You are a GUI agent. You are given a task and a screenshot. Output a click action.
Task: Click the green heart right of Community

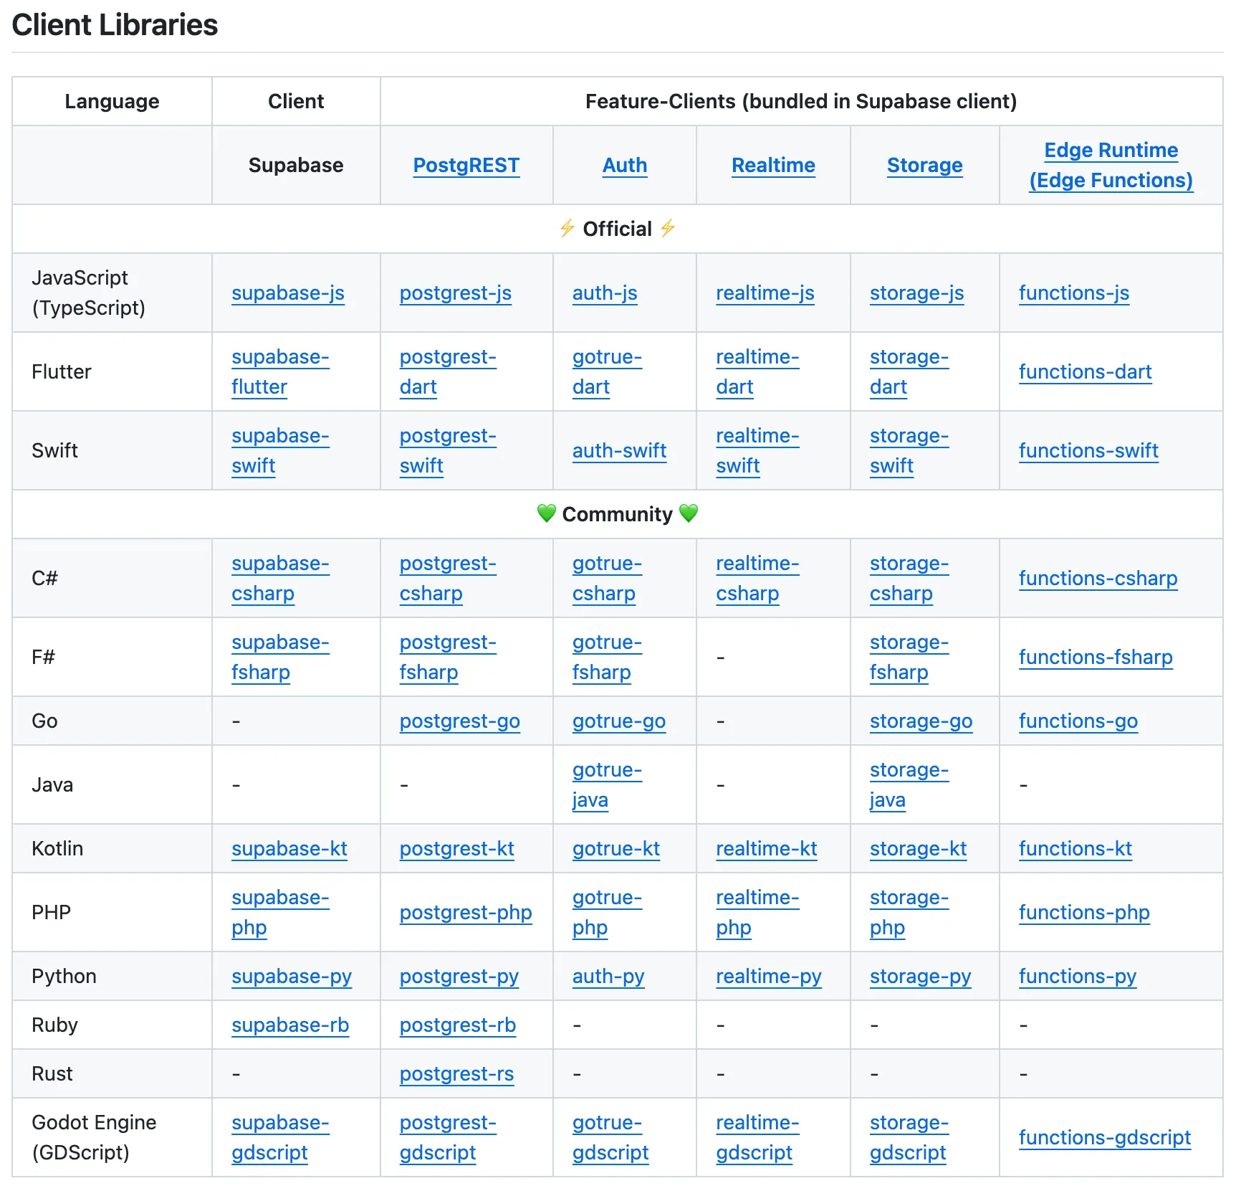click(x=689, y=513)
